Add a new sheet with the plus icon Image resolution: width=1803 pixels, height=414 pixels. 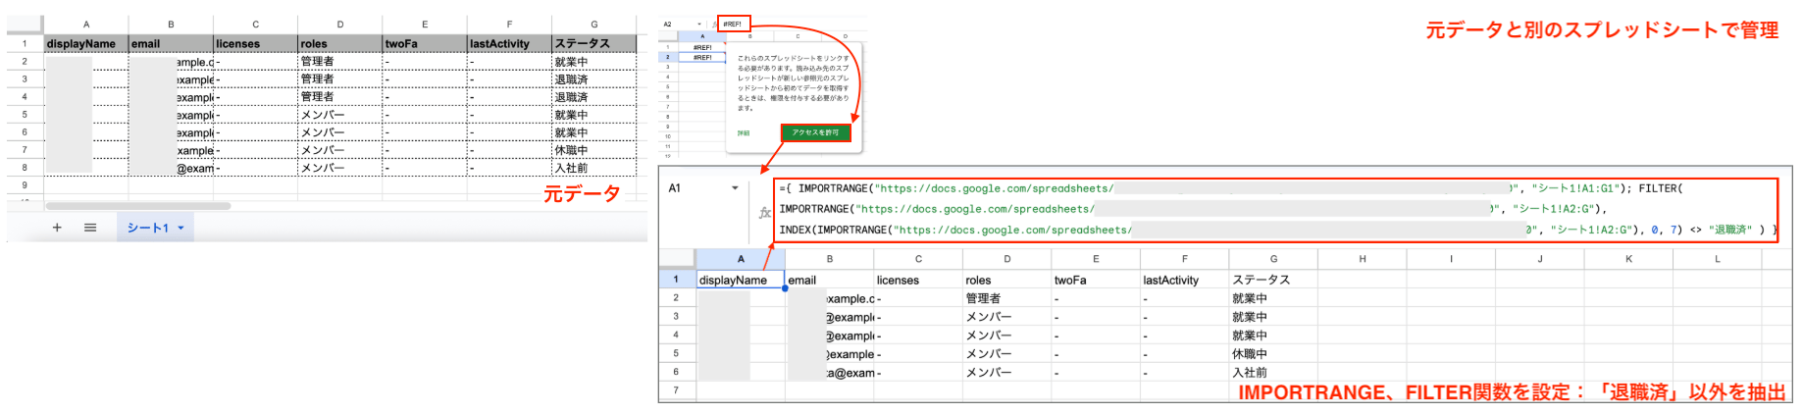[57, 228]
